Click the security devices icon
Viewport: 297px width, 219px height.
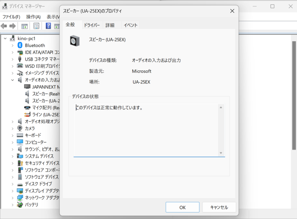pos(20,163)
